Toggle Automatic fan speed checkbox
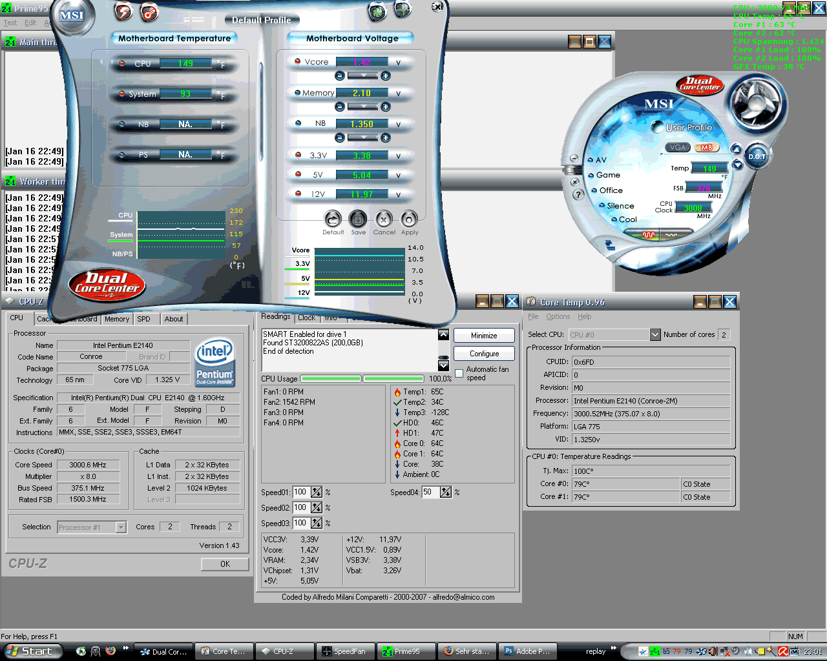827x661 pixels. coord(459,373)
